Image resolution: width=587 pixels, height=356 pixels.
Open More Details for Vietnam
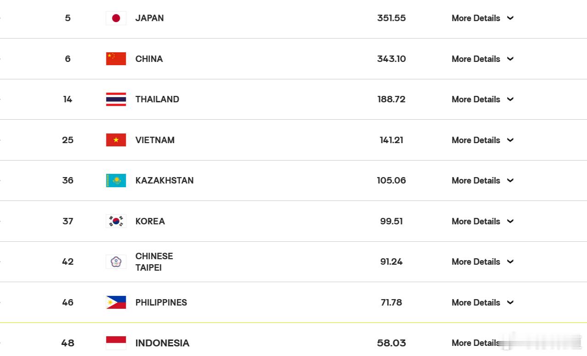click(476, 140)
